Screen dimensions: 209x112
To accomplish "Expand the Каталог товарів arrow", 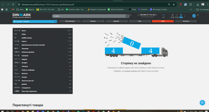I will click(56, 21).
